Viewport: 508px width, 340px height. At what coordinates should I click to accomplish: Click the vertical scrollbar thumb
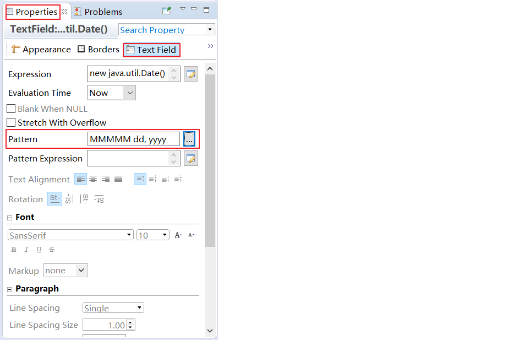click(210, 160)
